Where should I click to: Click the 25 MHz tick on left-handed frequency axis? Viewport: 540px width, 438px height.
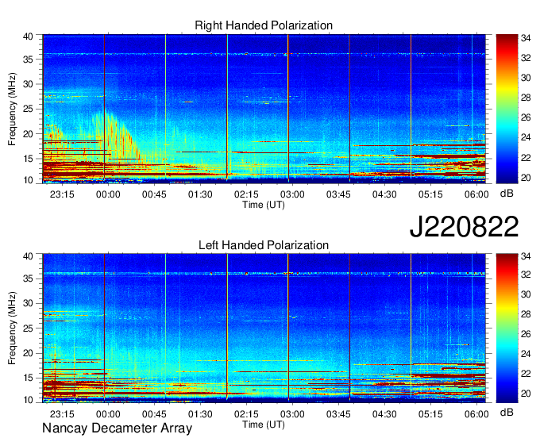28,328
